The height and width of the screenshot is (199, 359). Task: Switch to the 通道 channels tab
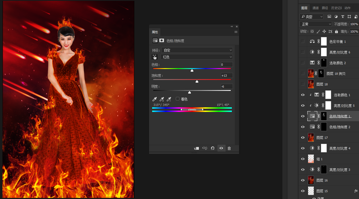tap(316, 8)
